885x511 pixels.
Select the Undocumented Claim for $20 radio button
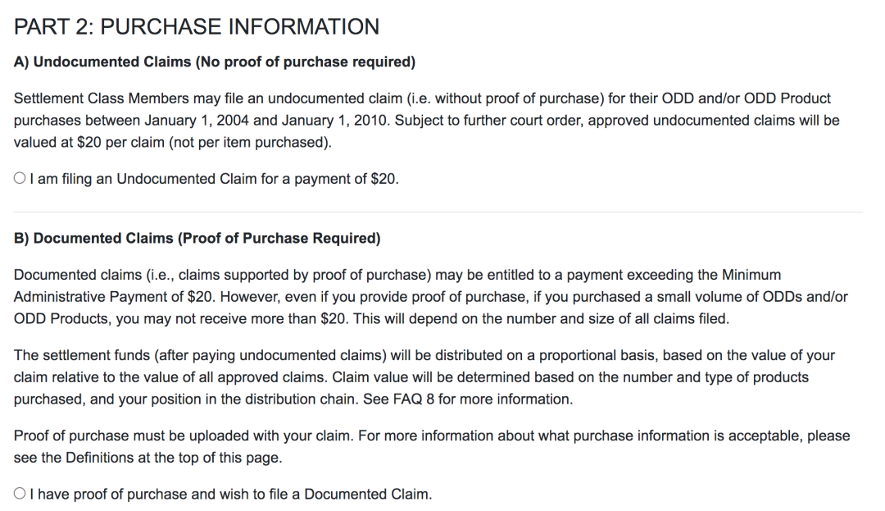click(20, 179)
